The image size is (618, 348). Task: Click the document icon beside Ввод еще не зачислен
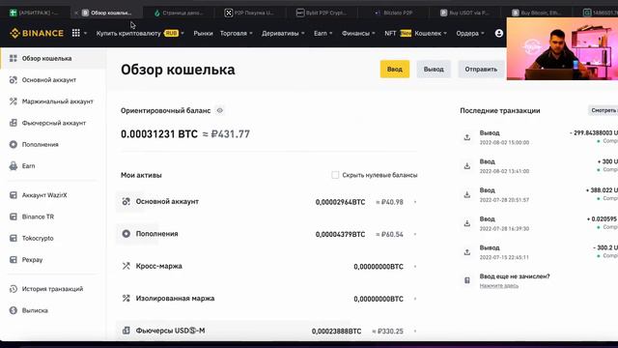[467, 280]
